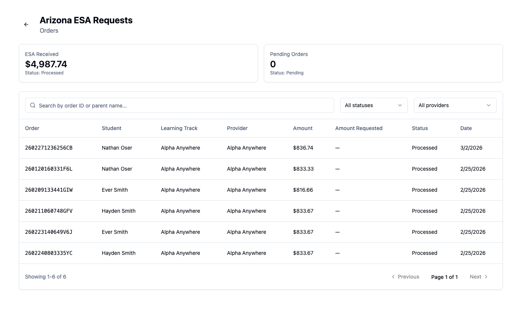Click the Status column header
521x309 pixels.
[420, 128]
